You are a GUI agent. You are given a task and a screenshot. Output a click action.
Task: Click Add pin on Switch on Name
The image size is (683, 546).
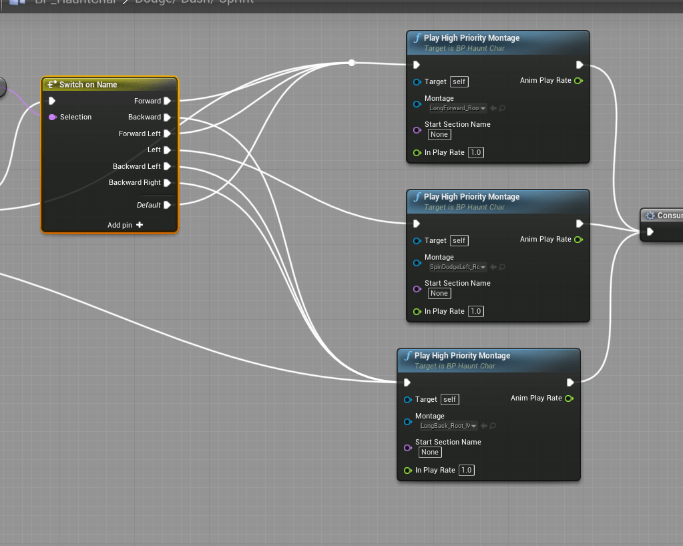(126, 225)
